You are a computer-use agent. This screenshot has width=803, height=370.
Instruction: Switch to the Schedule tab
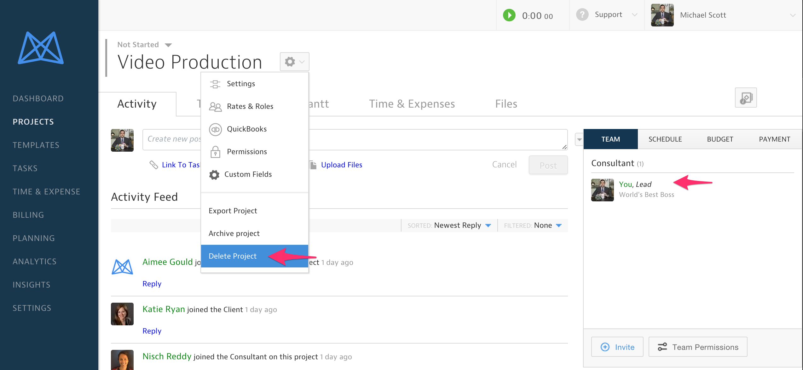665,139
